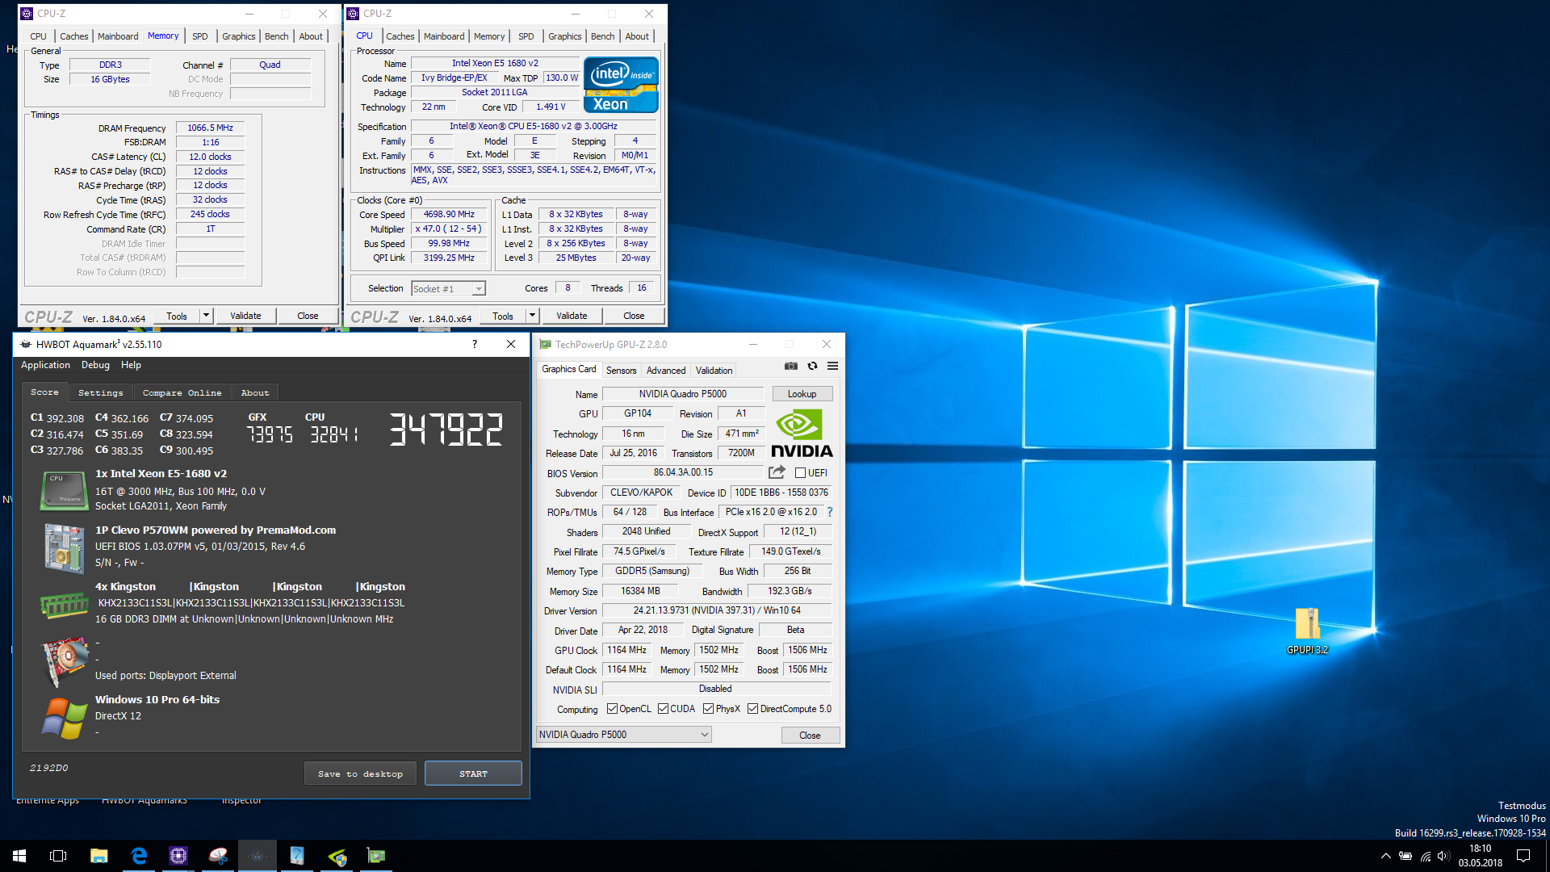Open the Action Center notifications

(1523, 856)
